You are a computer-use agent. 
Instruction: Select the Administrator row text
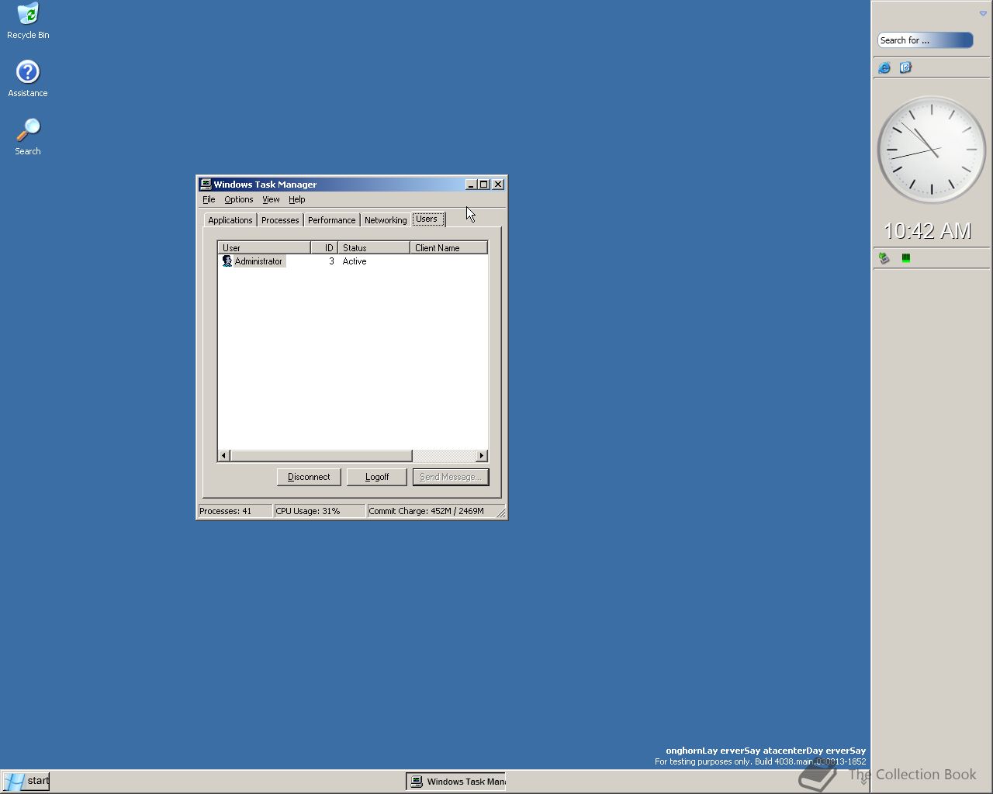click(258, 261)
